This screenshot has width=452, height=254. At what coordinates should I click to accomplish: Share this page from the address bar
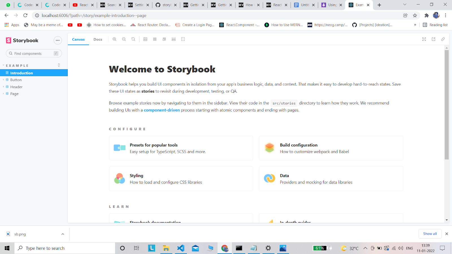point(405,16)
